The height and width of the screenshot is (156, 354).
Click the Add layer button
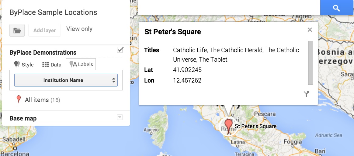(x=44, y=30)
